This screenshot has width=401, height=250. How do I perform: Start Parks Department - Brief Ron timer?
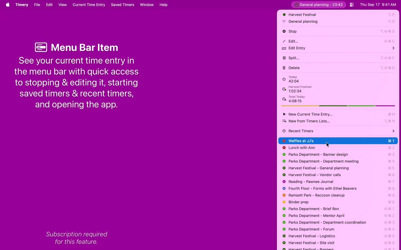click(x=338, y=209)
